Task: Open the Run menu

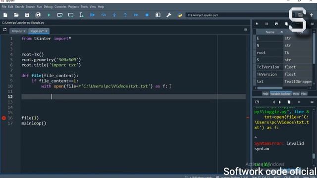Action: (39, 6)
